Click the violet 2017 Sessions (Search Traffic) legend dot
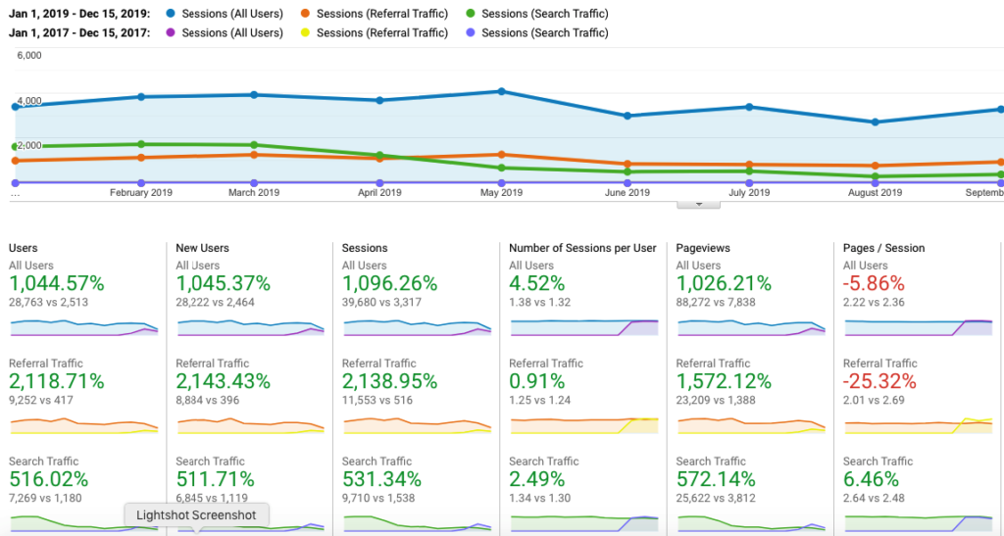1004x536 pixels. click(x=470, y=32)
